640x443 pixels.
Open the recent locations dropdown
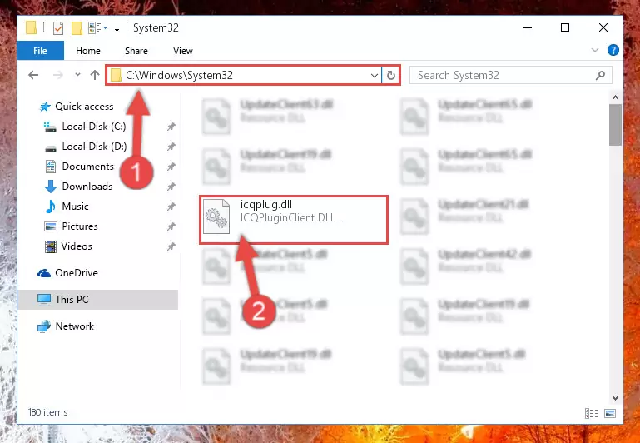pyautogui.click(x=77, y=75)
